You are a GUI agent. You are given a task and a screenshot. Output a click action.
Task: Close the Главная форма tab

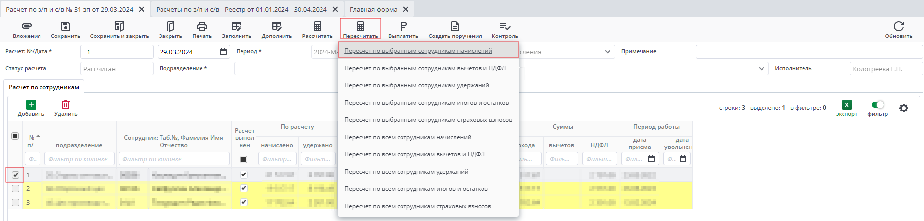(406, 9)
